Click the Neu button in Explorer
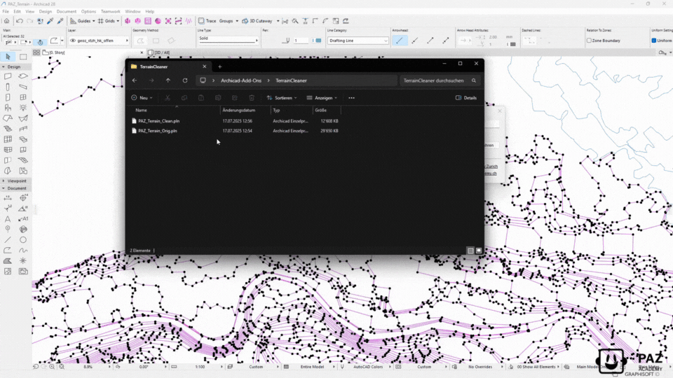 pyautogui.click(x=142, y=98)
